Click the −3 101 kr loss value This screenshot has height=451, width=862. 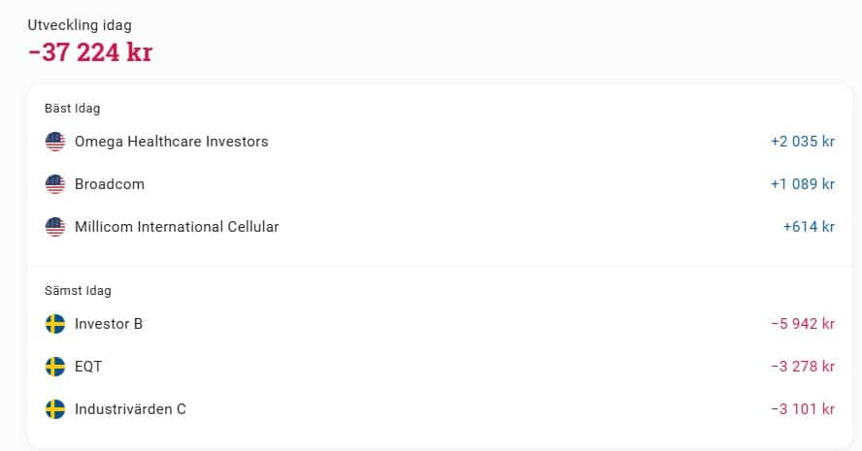(801, 409)
